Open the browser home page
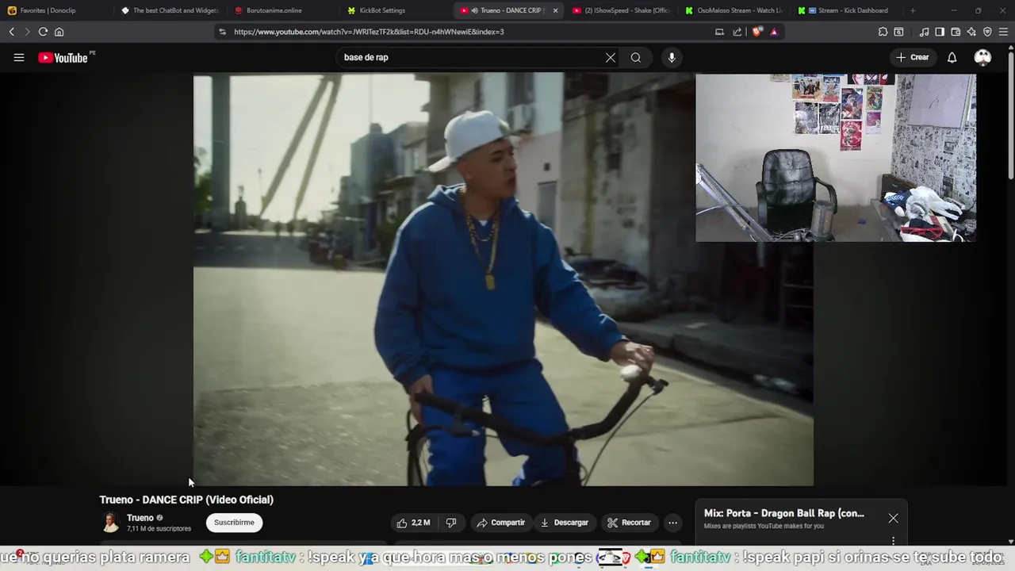Viewport: 1015px width, 571px height. click(x=59, y=32)
